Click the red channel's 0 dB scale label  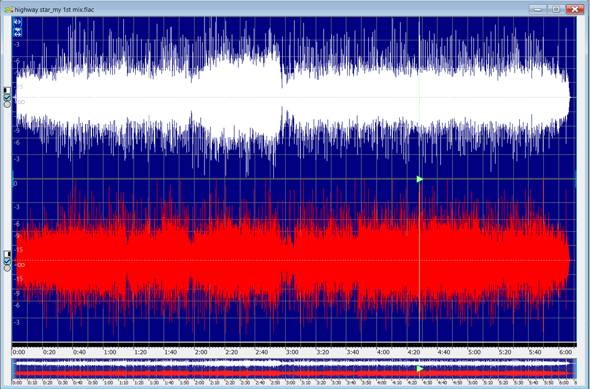(x=15, y=183)
